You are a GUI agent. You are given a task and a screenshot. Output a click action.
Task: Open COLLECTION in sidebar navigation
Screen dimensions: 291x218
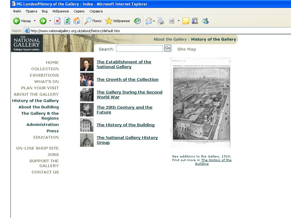[45, 69]
